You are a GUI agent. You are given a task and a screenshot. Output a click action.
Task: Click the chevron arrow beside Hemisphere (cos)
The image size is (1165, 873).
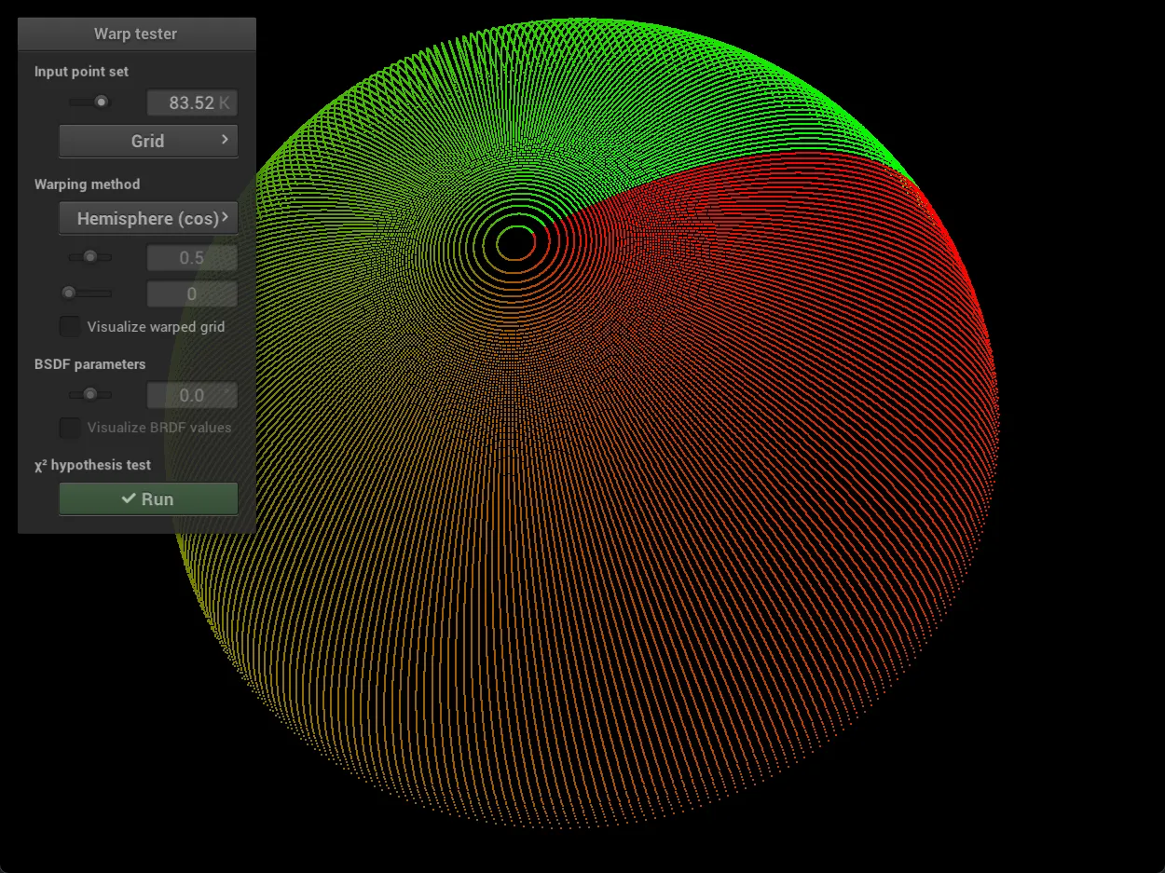coord(225,218)
